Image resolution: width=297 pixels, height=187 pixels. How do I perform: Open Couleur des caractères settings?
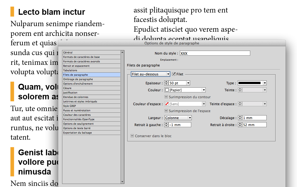(91, 115)
